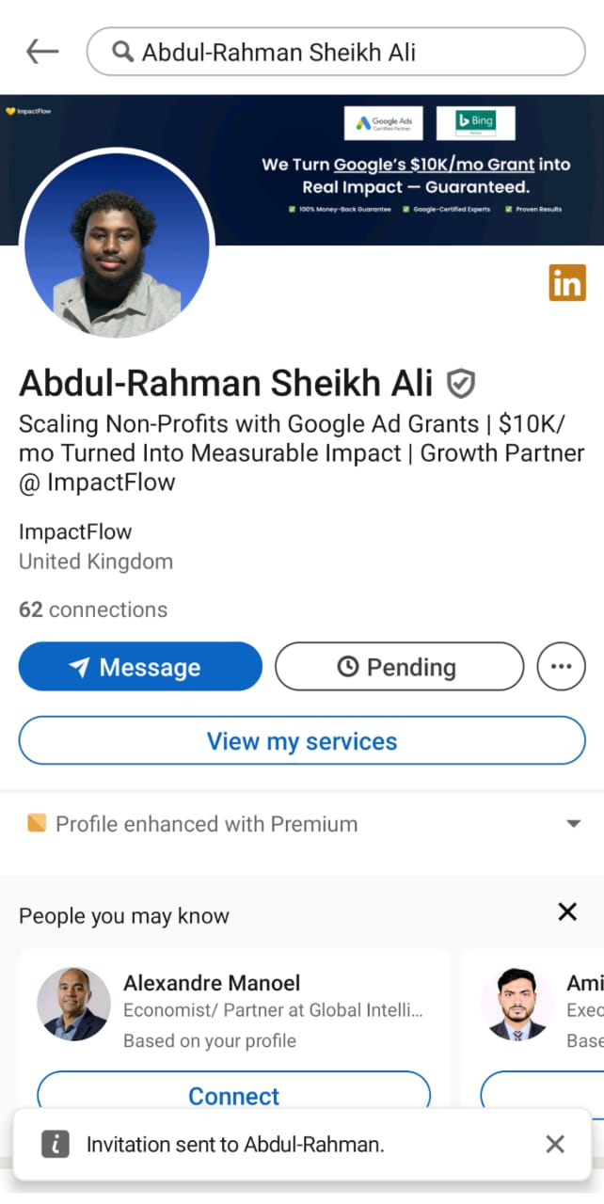The width and height of the screenshot is (604, 1204).
Task: Open the three-dot more options button
Action: coord(561,667)
